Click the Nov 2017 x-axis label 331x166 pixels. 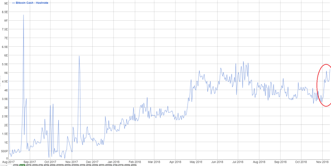tap(72, 161)
